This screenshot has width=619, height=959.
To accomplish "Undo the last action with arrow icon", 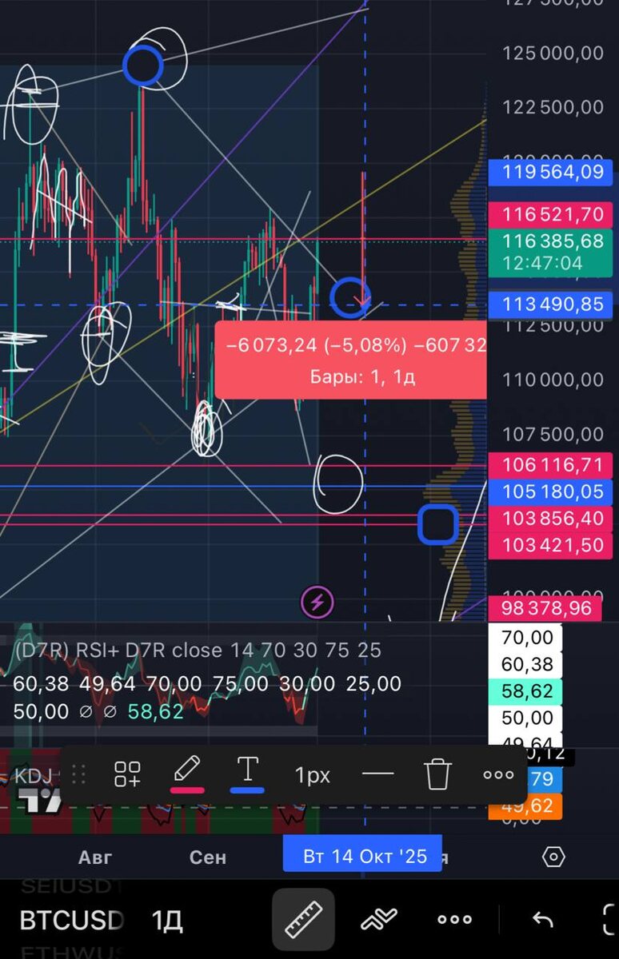I will [x=543, y=920].
